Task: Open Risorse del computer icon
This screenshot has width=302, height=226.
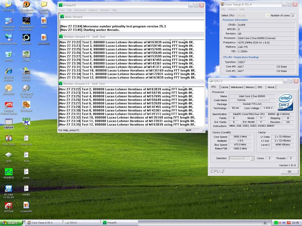Action: coord(9,24)
